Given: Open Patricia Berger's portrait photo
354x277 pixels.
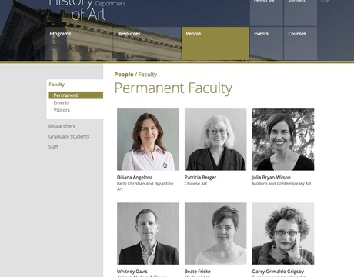Looking at the screenshot, I should 215,139.
